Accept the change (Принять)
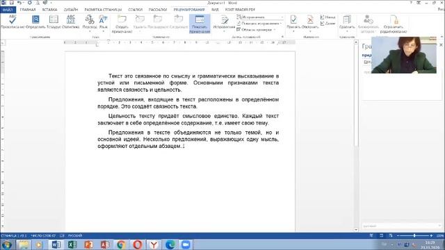Image resolution: width=445 pixels, height=250 pixels. pos(293,23)
